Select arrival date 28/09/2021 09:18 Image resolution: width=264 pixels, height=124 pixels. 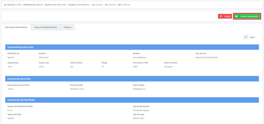pyautogui.click(x=77, y=89)
